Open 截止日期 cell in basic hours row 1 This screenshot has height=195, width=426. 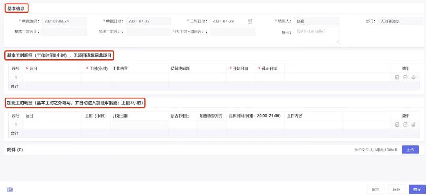click(270, 77)
